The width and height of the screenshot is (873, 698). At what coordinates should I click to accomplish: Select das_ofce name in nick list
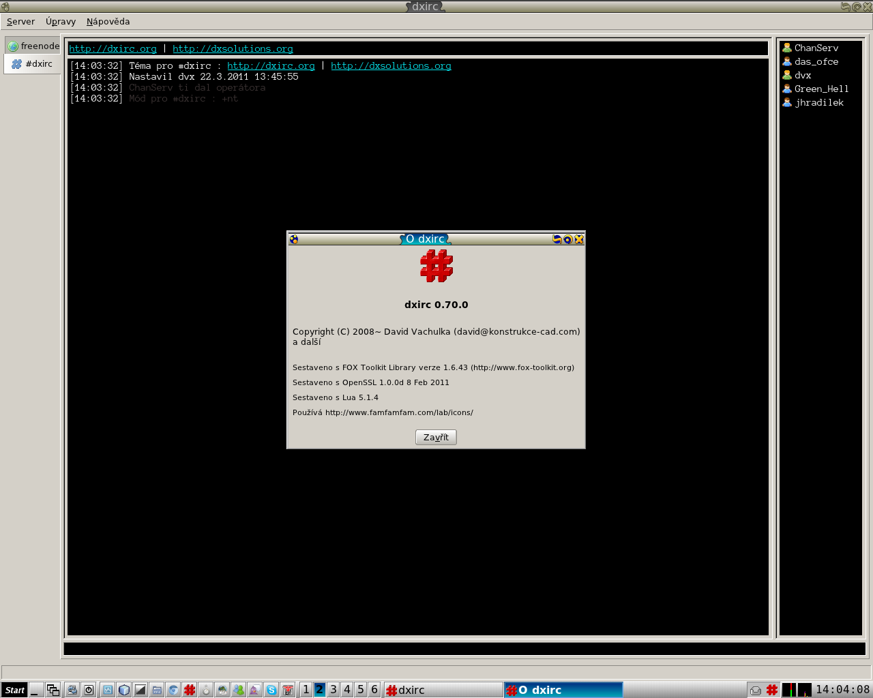(x=816, y=61)
